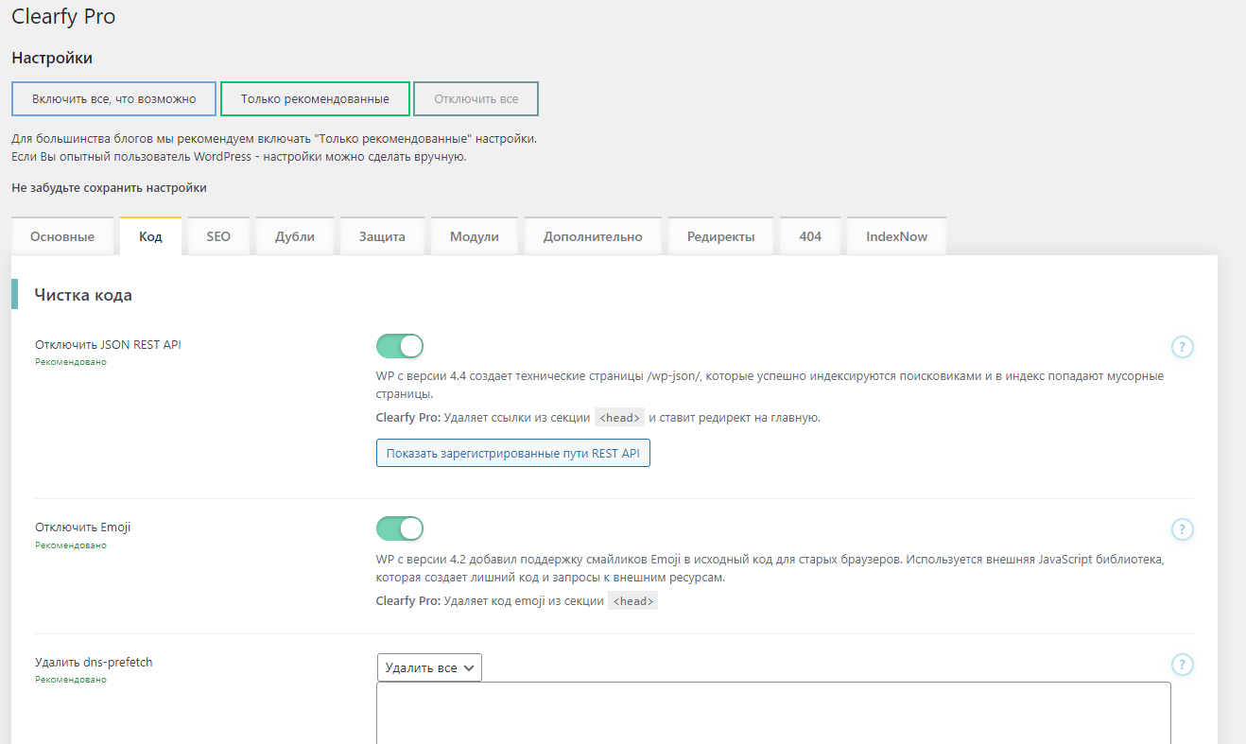Toggle Отключить Emoji switch
Viewport: 1246px width, 744px height.
(x=400, y=528)
